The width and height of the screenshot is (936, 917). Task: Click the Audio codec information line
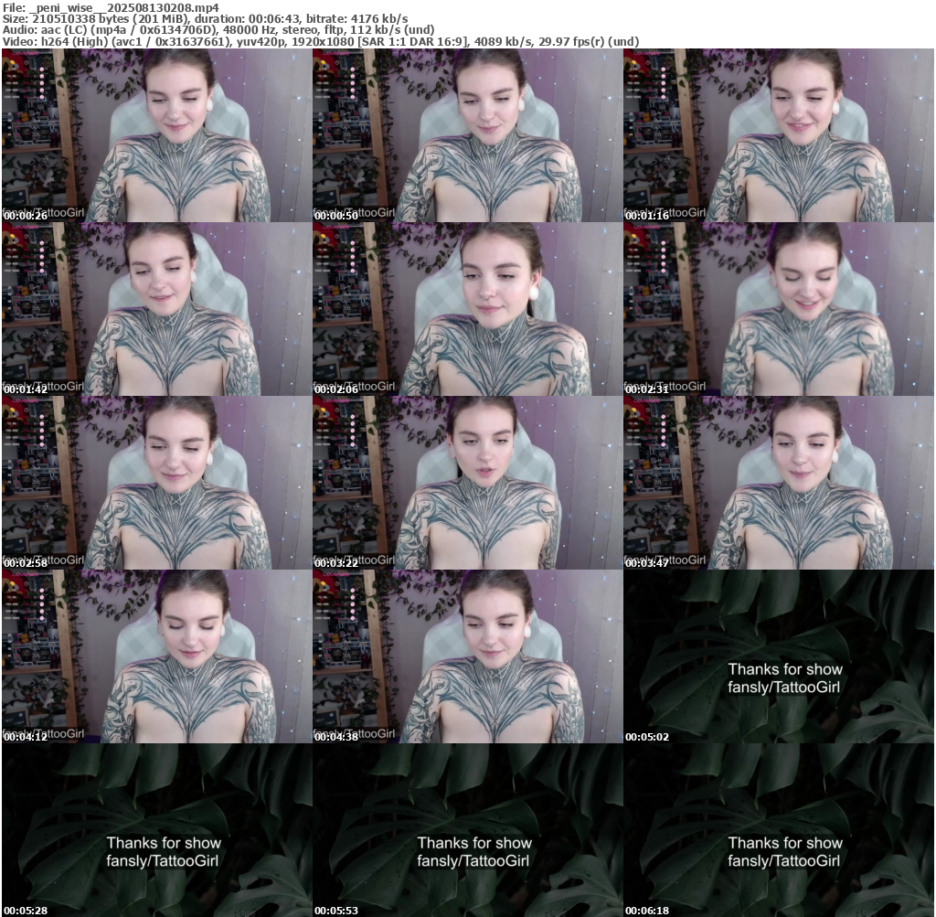click(218, 30)
